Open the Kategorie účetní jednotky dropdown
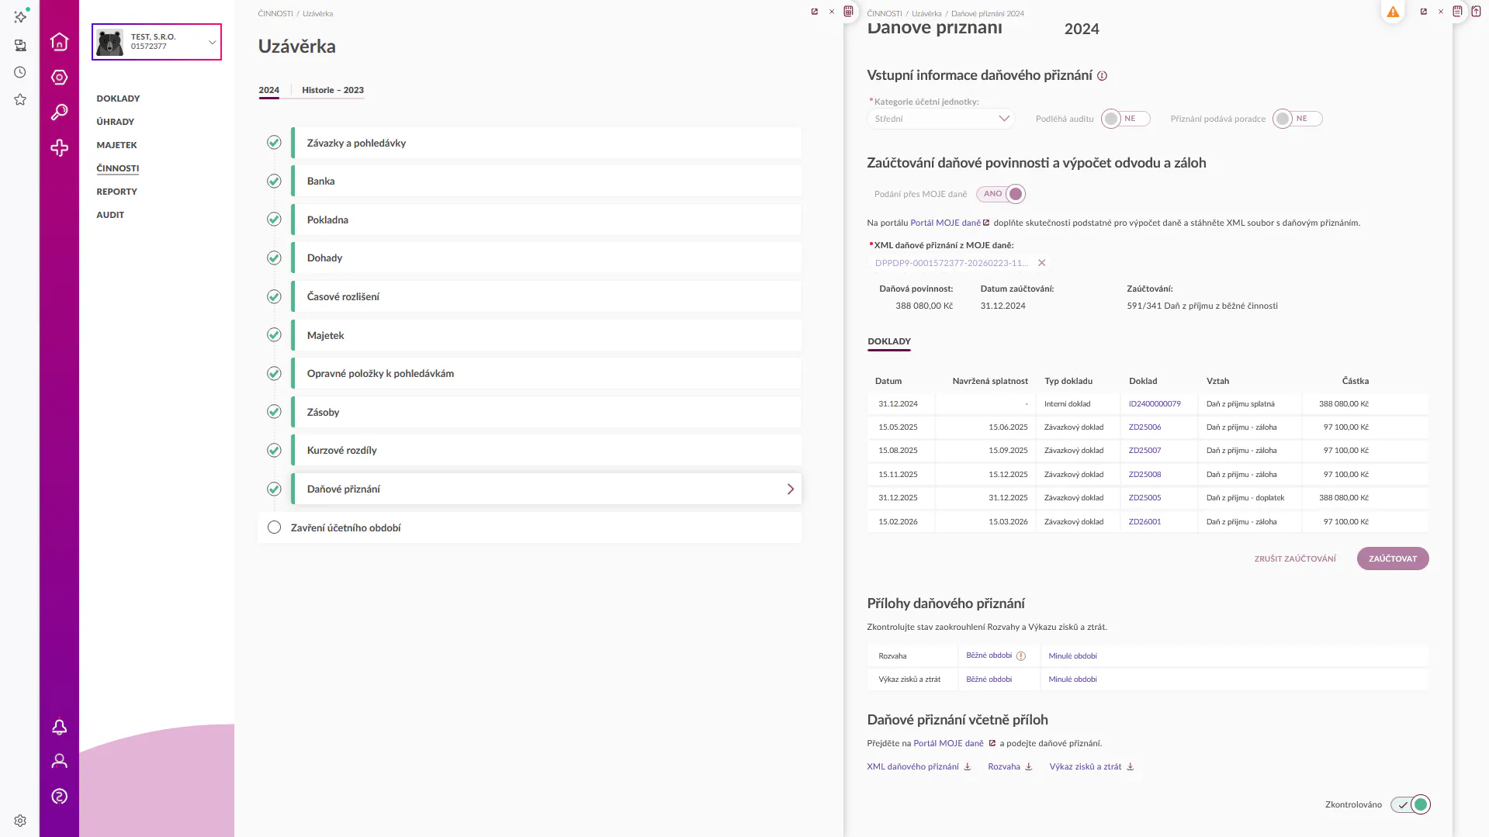The height and width of the screenshot is (837, 1489). (x=940, y=119)
